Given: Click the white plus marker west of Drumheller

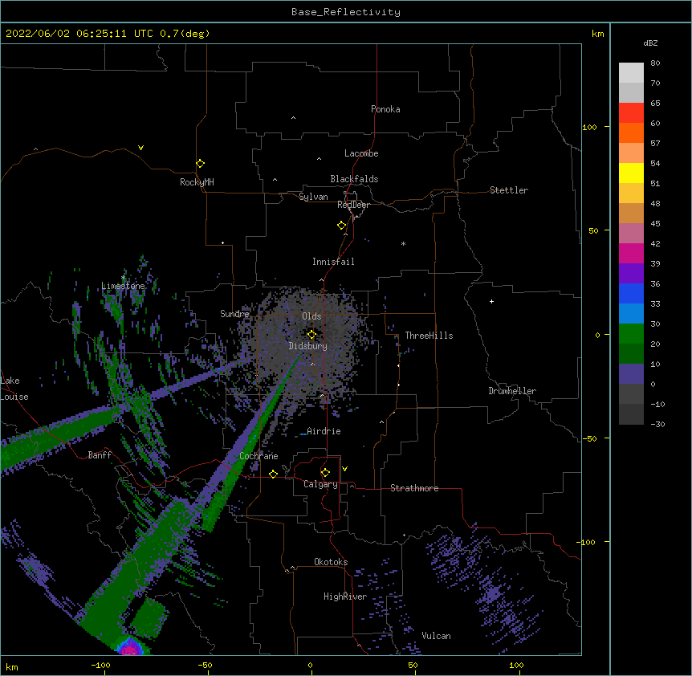Looking at the screenshot, I should point(491,301).
